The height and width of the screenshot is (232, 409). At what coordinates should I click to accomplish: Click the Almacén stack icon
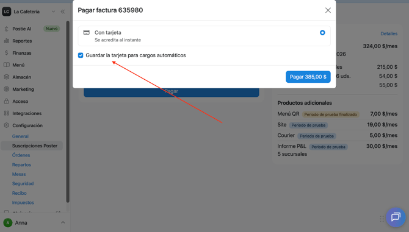pos(7,77)
